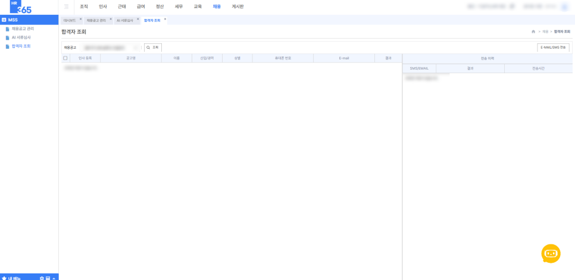Open AI 서류심사 in the sidebar
The image size is (575, 280).
tap(21, 37)
